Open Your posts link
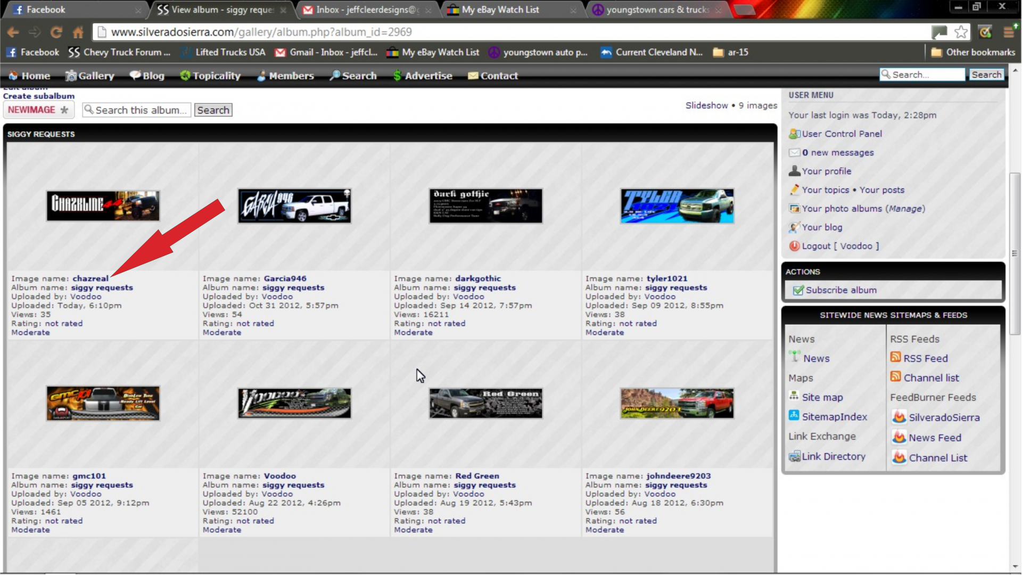The image size is (1022, 575). click(881, 190)
